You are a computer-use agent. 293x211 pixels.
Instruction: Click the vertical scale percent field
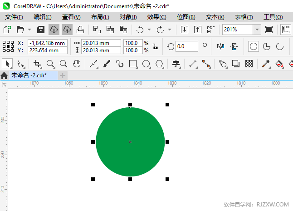coord(133,50)
